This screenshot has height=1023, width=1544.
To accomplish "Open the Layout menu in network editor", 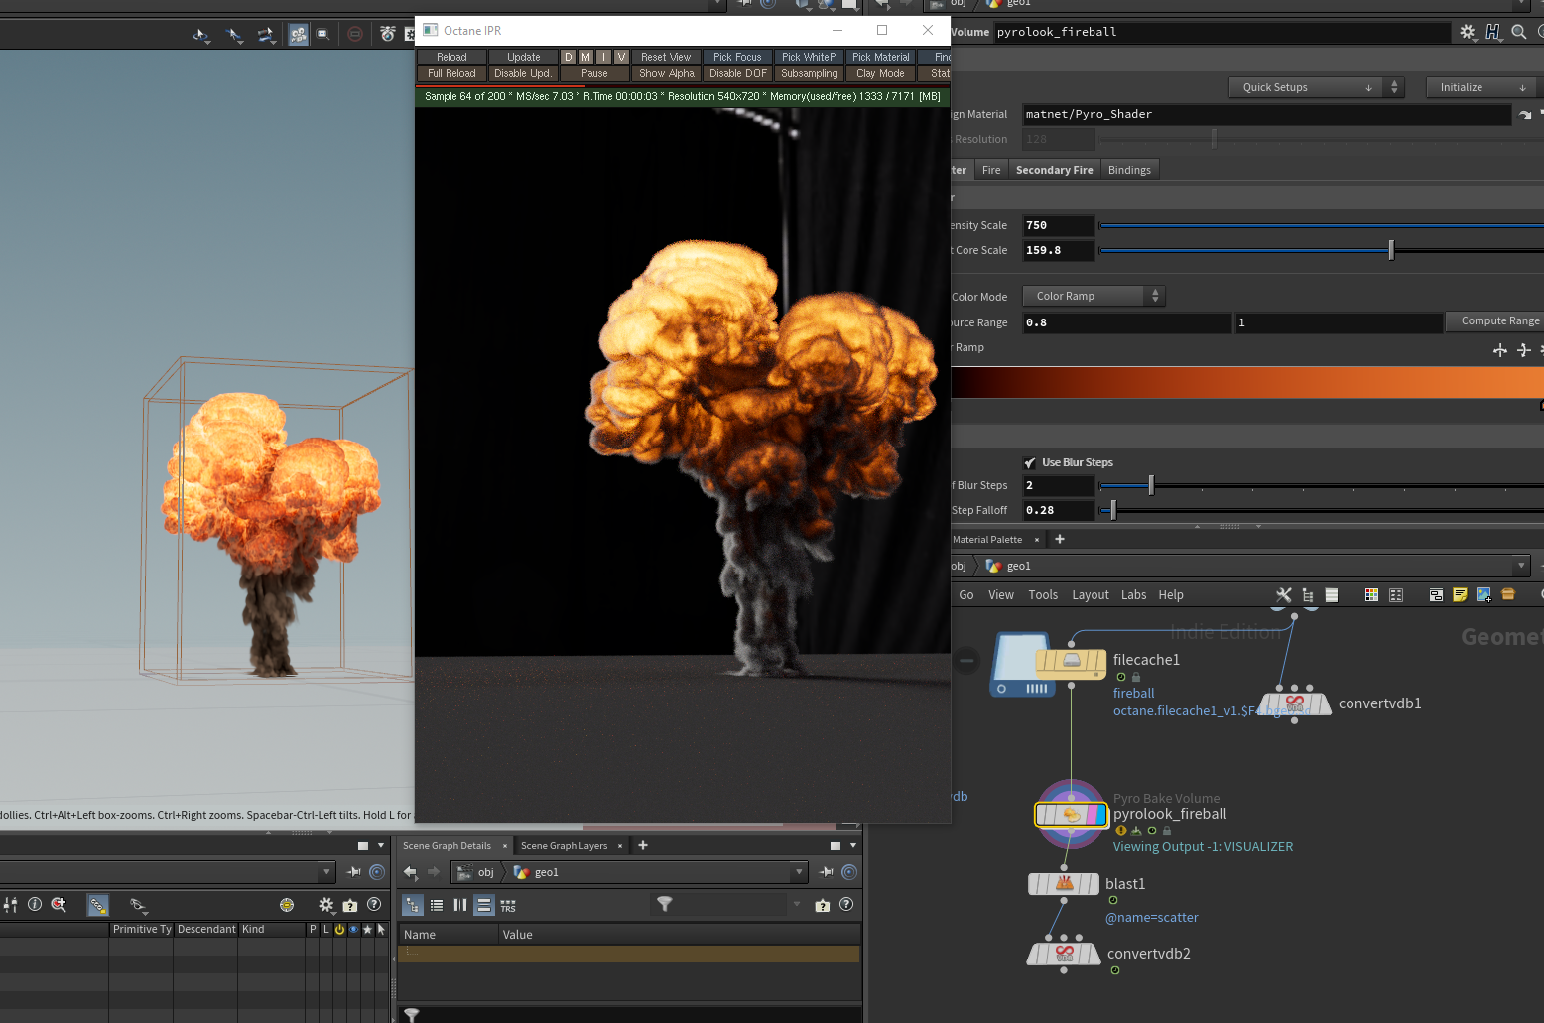I will pyautogui.click(x=1090, y=595).
